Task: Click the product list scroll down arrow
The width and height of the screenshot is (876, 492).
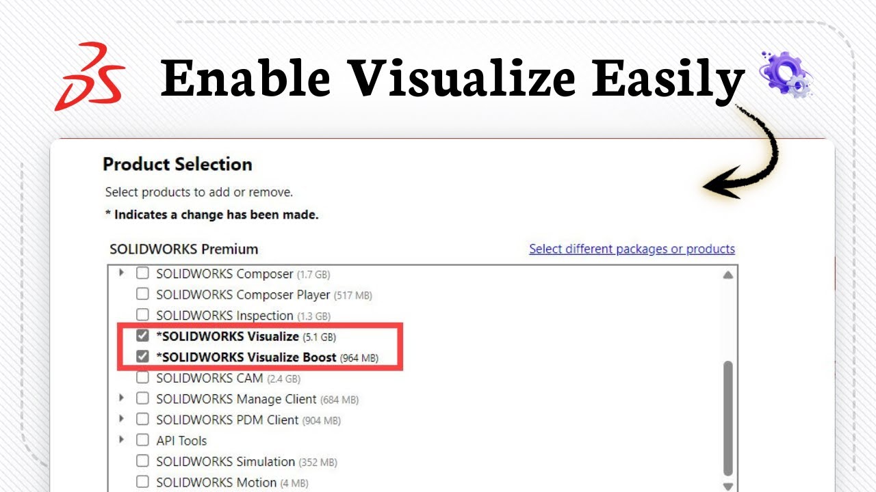Action: [x=728, y=486]
